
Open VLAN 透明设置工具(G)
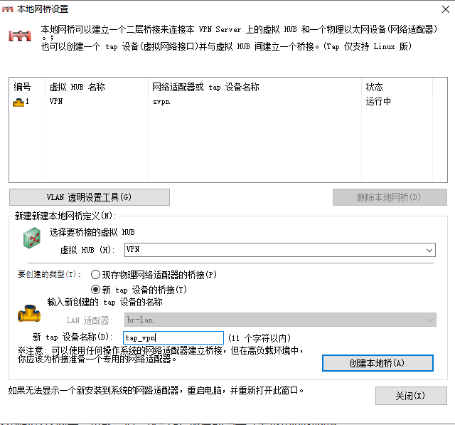pos(90,197)
